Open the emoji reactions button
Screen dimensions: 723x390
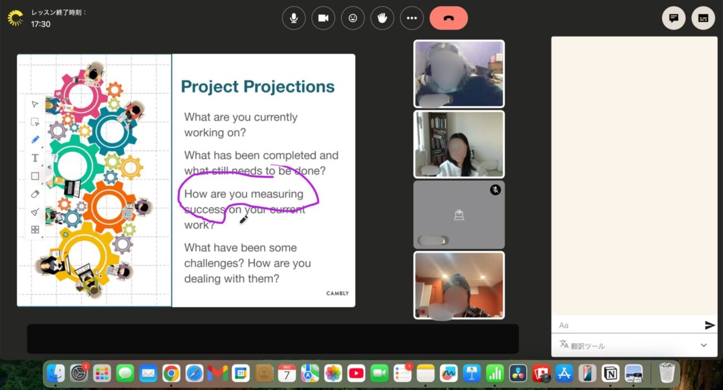(353, 18)
